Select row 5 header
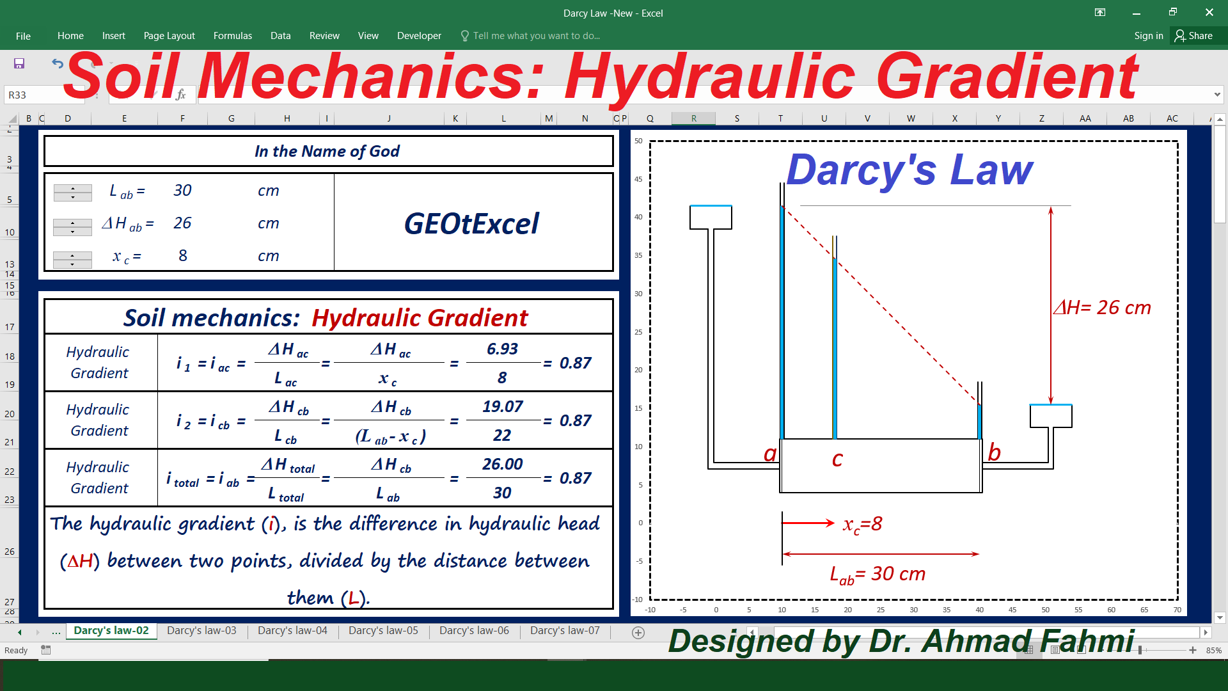Image resolution: width=1228 pixels, height=691 pixels. click(10, 188)
